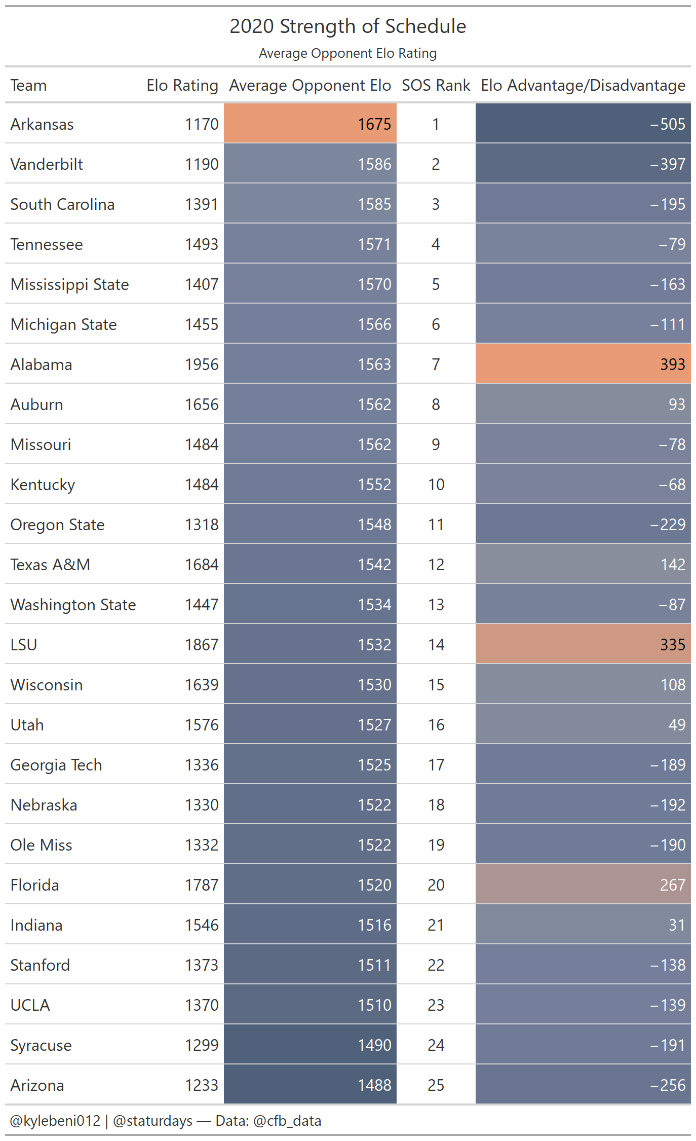Select Texas A&M's 1684 Elo rating
696x1141 pixels.
pos(202,565)
